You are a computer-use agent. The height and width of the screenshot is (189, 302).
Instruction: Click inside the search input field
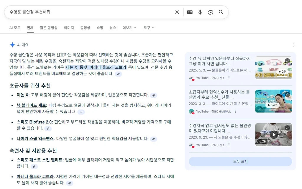(88, 12)
